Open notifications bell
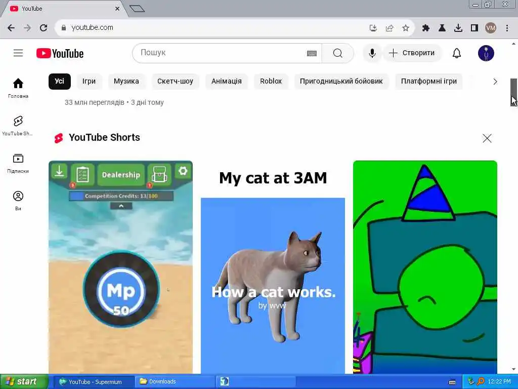Image resolution: width=518 pixels, height=389 pixels. point(457,53)
